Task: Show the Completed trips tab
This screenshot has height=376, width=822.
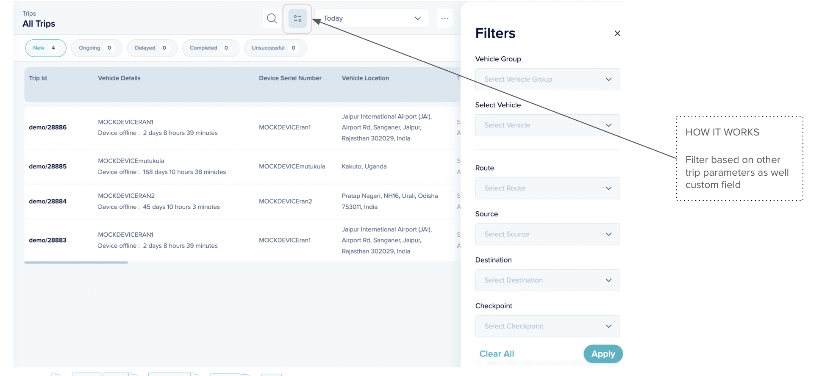Action: (210, 48)
